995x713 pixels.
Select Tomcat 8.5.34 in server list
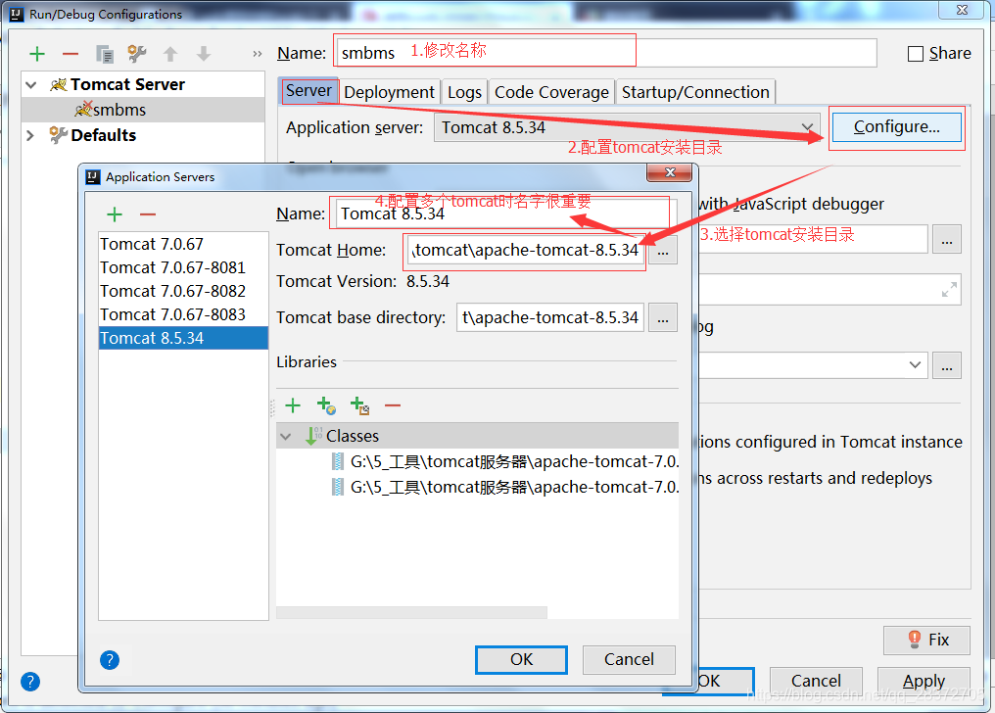coord(183,338)
